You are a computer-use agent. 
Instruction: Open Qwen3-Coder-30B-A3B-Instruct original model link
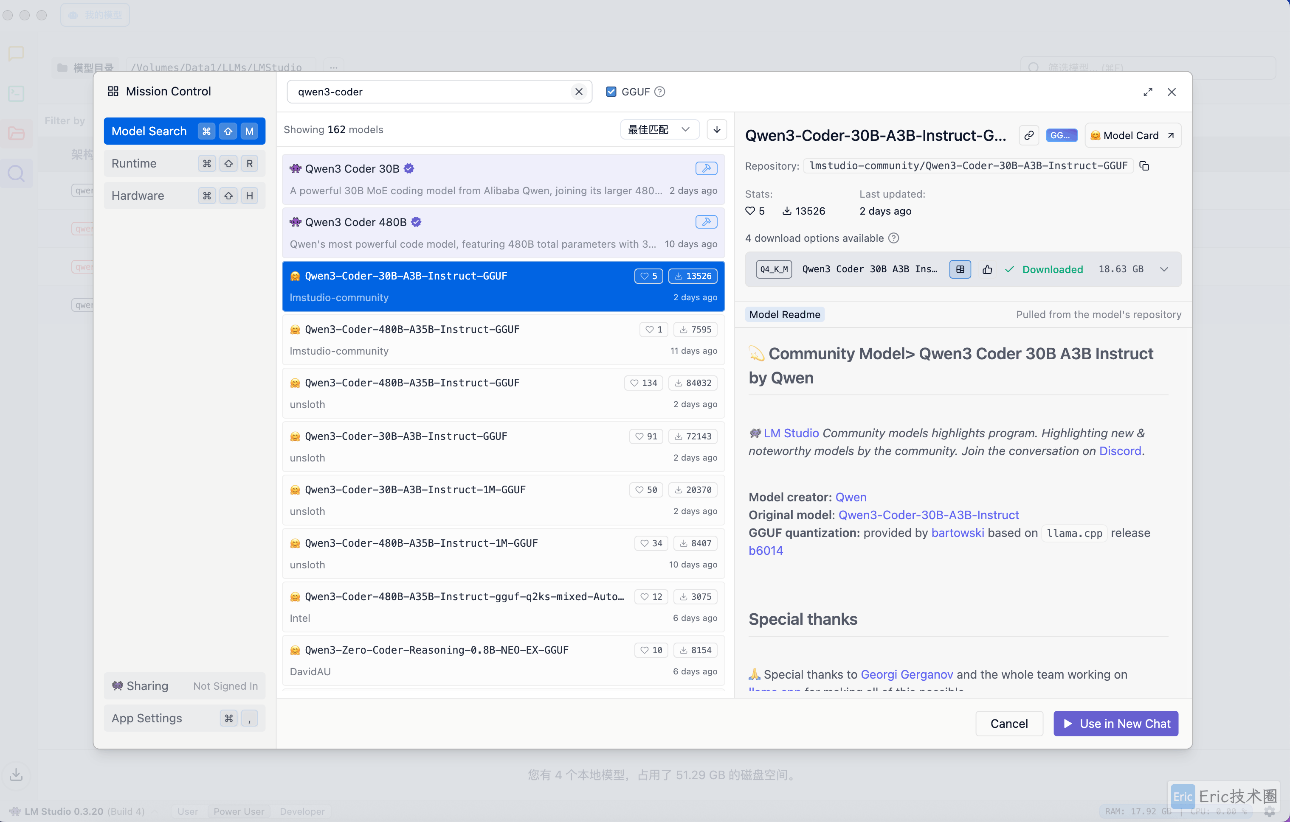pos(928,515)
